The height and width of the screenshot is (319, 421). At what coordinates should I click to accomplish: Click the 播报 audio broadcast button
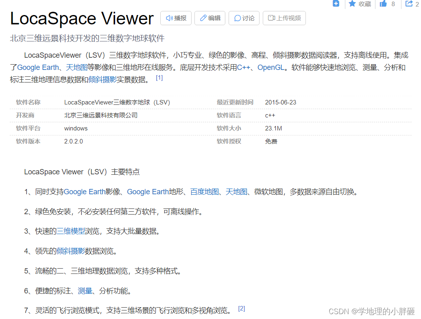[x=176, y=18]
